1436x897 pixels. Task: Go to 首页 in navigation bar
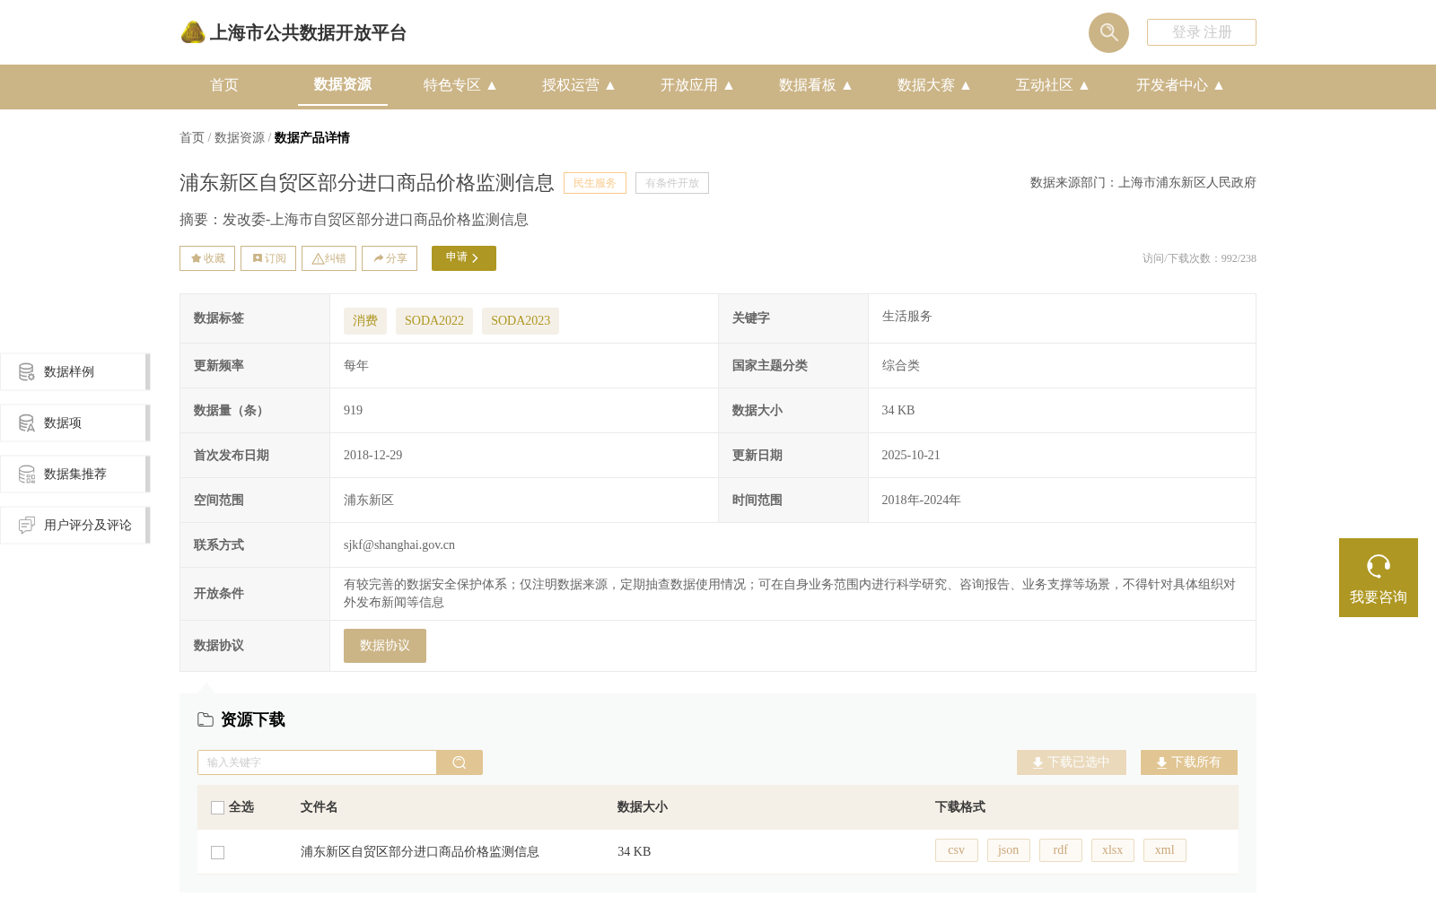tap(224, 85)
